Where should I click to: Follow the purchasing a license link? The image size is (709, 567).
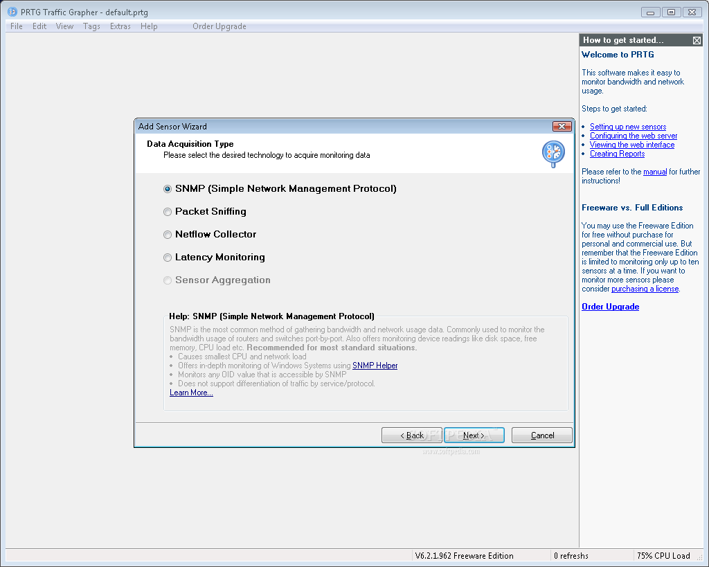(x=645, y=289)
